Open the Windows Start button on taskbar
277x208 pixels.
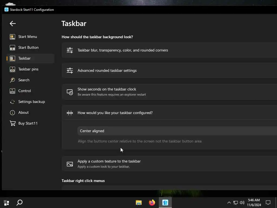6,203
